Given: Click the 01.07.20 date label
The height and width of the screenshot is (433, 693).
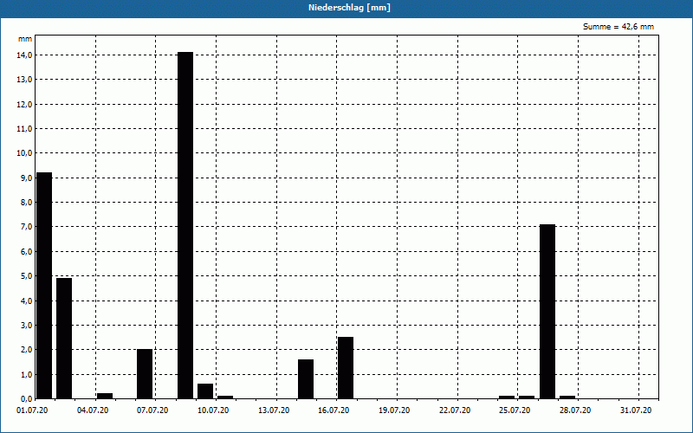Looking at the screenshot, I should click(32, 410).
